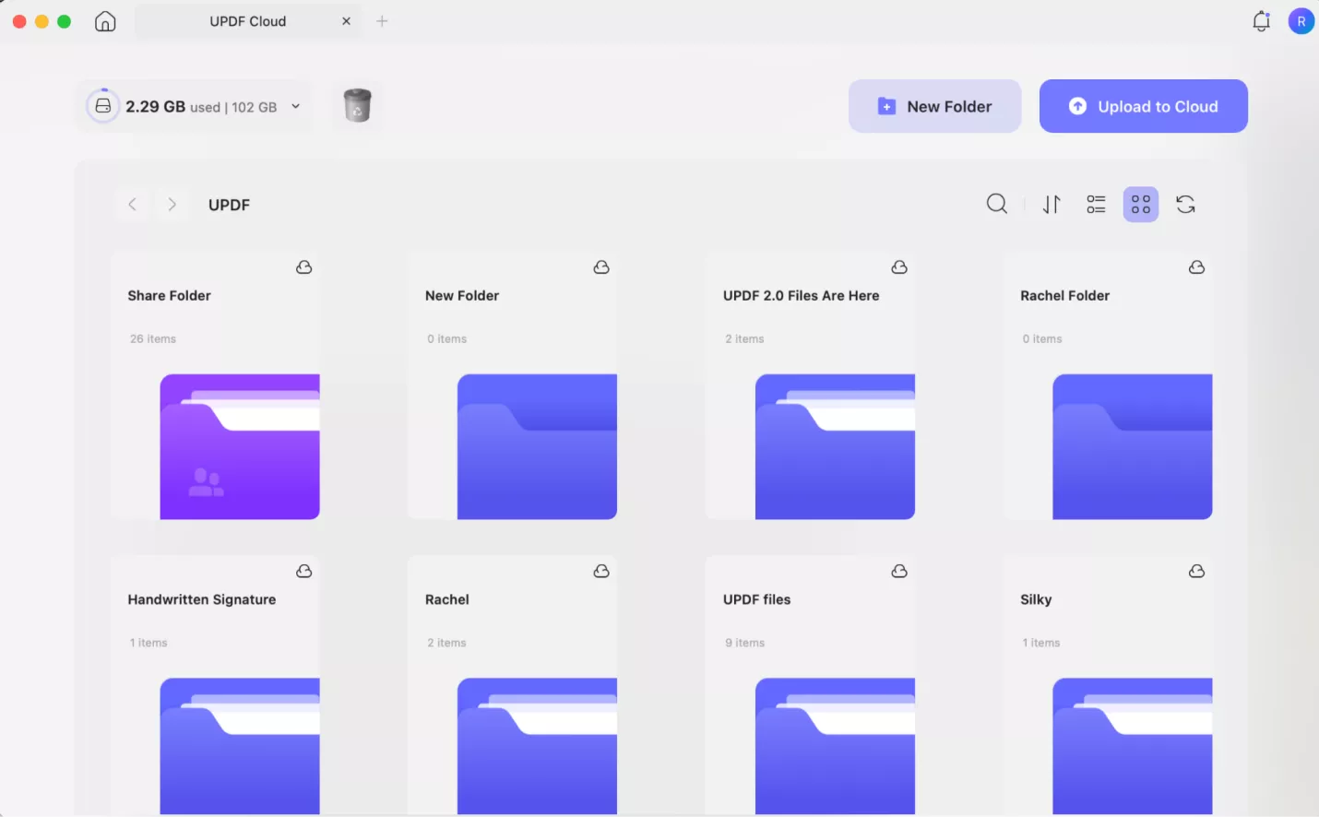The height and width of the screenshot is (817, 1319).
Task: Switch to list view
Action: pyautogui.click(x=1096, y=205)
